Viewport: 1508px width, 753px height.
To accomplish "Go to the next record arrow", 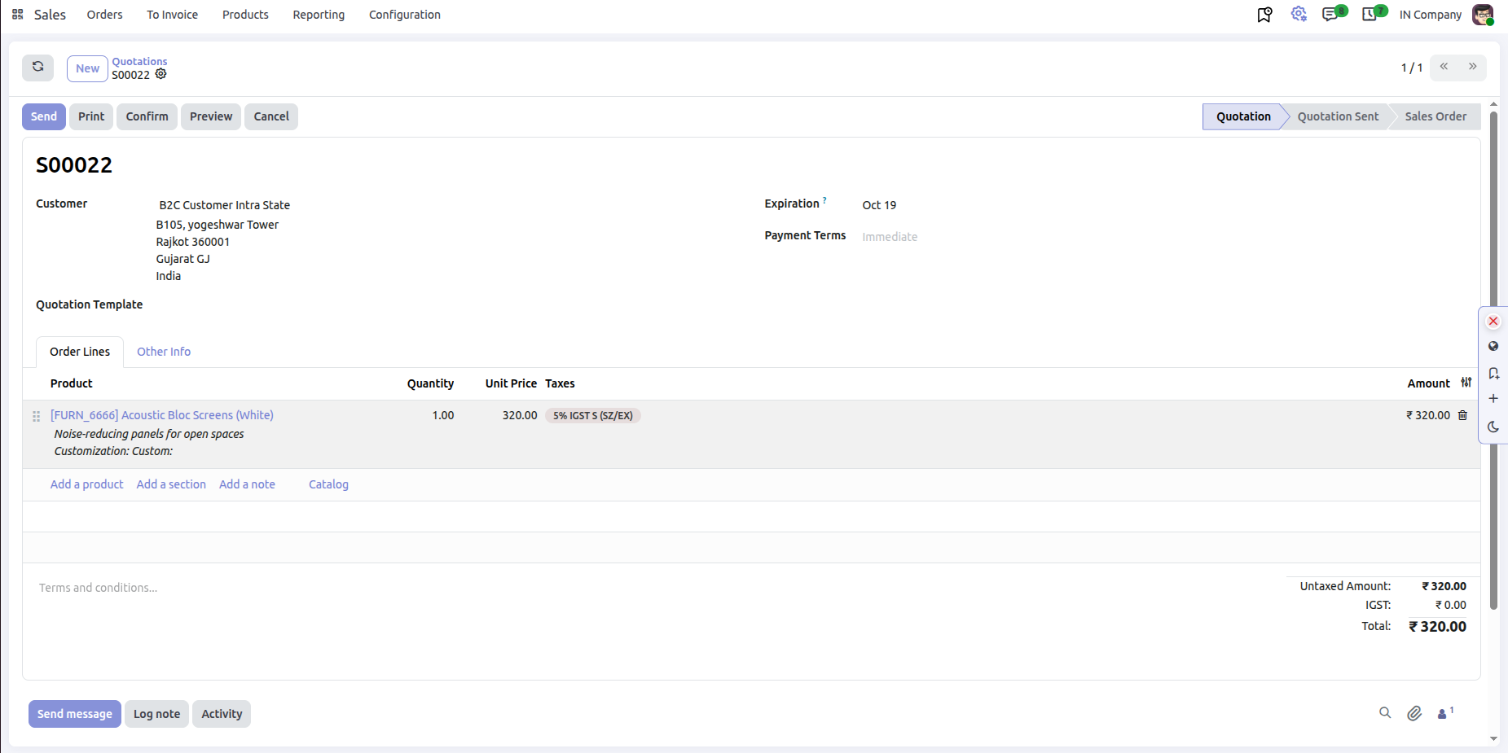I will (x=1472, y=68).
